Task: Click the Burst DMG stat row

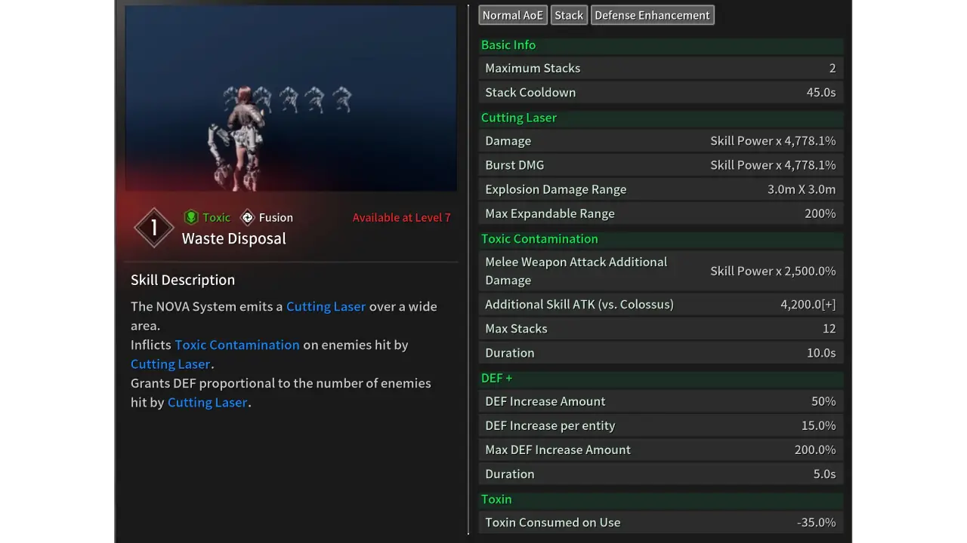Action: 660,165
